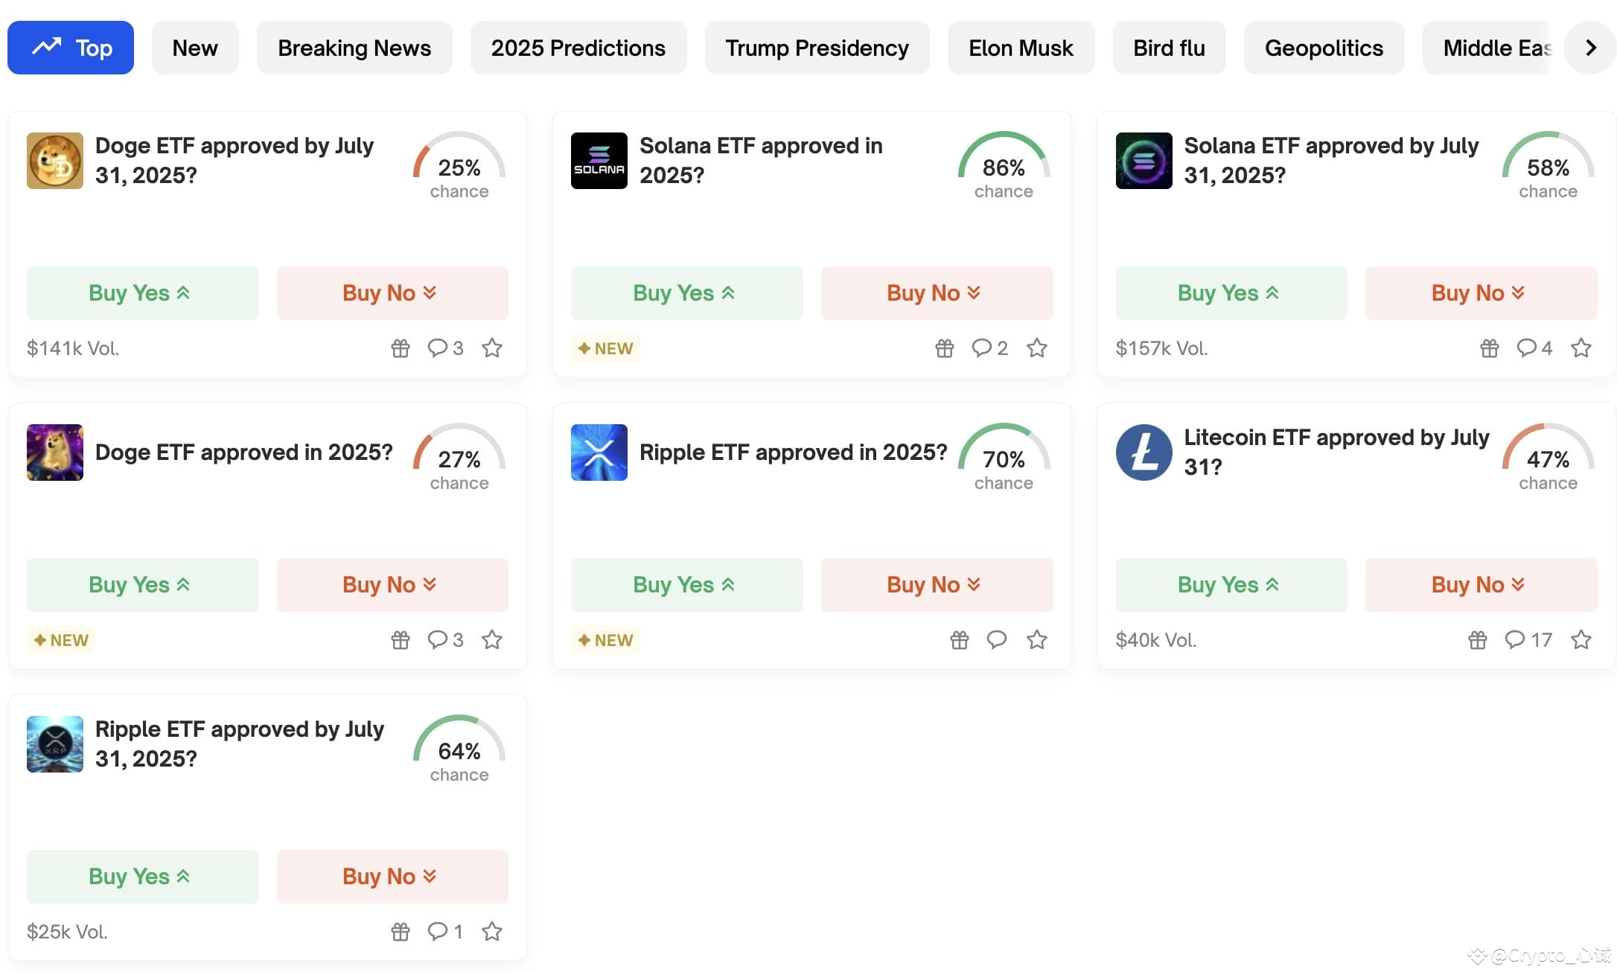
Task: Click the Doge image thumbnail on the 2025 card
Action: (x=54, y=452)
